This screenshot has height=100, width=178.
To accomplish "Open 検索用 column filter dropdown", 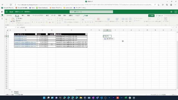I will click(86, 34).
